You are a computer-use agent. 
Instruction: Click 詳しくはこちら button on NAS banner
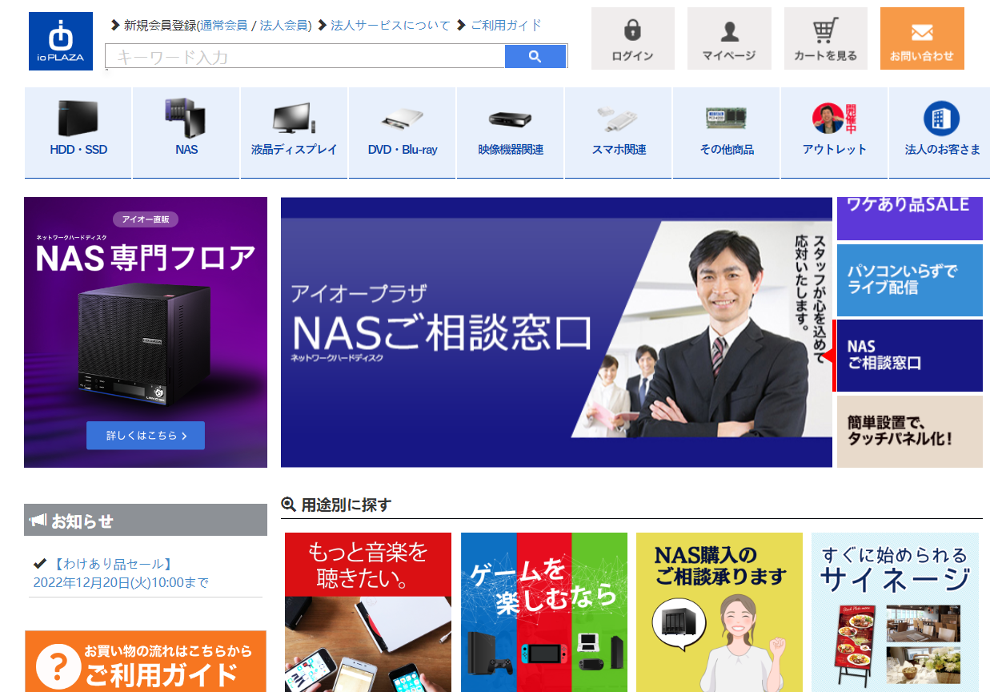click(146, 436)
